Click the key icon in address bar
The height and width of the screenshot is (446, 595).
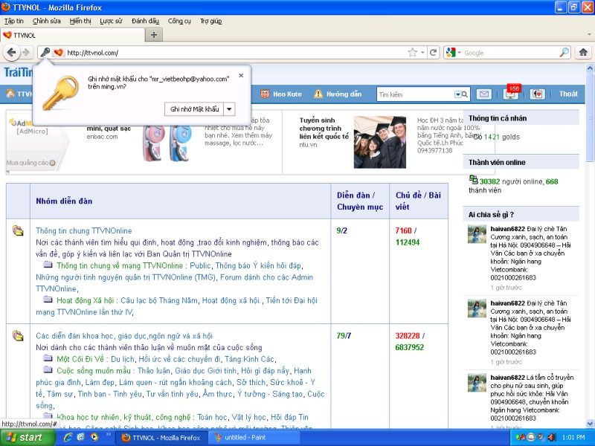pos(45,53)
